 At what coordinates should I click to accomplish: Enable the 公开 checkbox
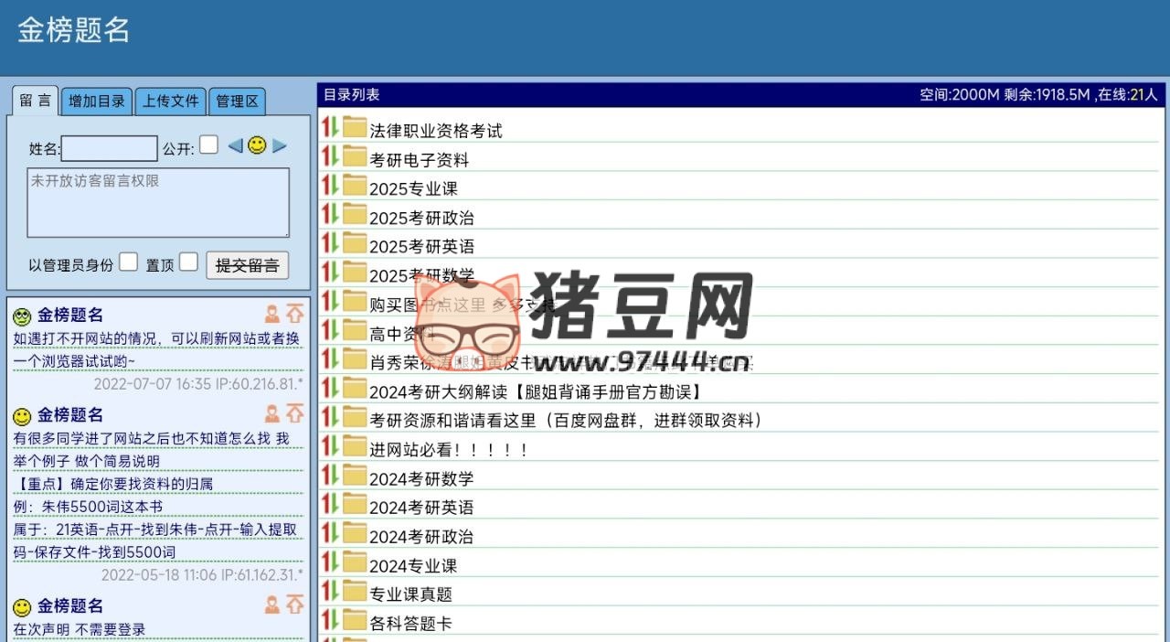pos(207,144)
